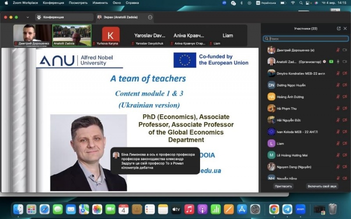Select Anatolii Zadoia video thumbnail
The width and height of the screenshot is (351, 219).
tap(72, 35)
